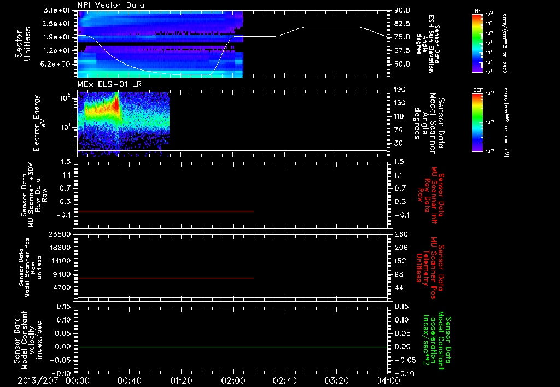The height and width of the screenshot is (387, 560).
Task: Click the 1.2e+01 sector tick value
Action: click(58, 51)
